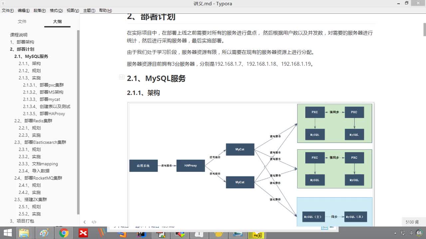Go to 2.5、搭建ZK集群 outline entry

tap(31, 199)
